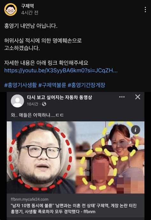Open the embedded post's ellipsis menu
Image resolution: width=151 pixels, height=220 pixels.
(122, 97)
